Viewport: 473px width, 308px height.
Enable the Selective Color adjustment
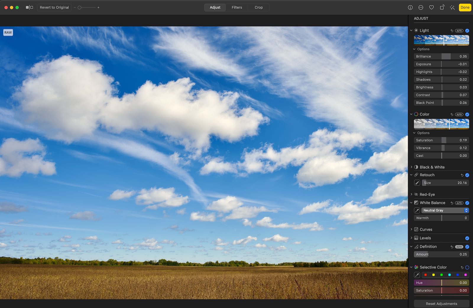tap(467, 268)
